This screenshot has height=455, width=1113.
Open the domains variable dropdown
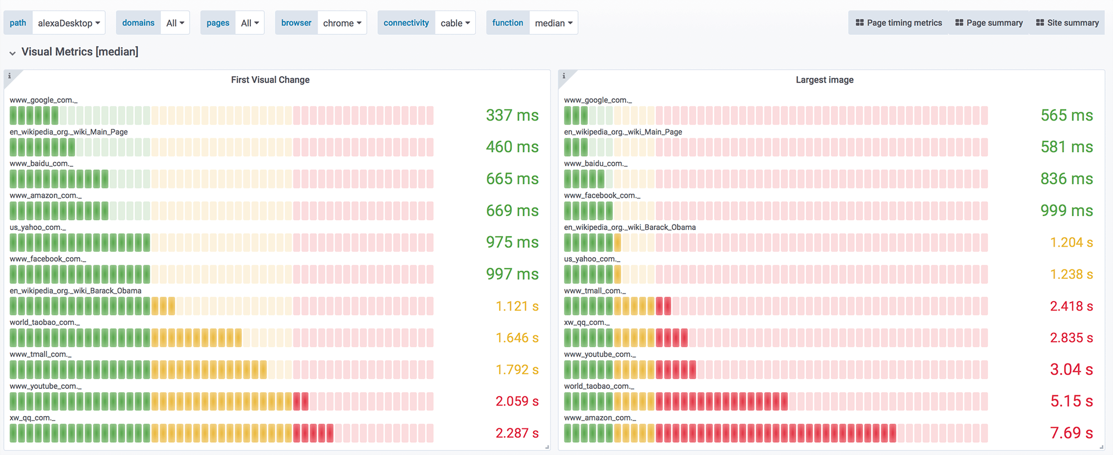point(175,23)
